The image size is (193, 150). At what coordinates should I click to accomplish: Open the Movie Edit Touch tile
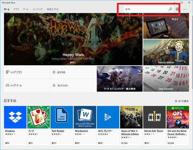click(x=154, y=117)
